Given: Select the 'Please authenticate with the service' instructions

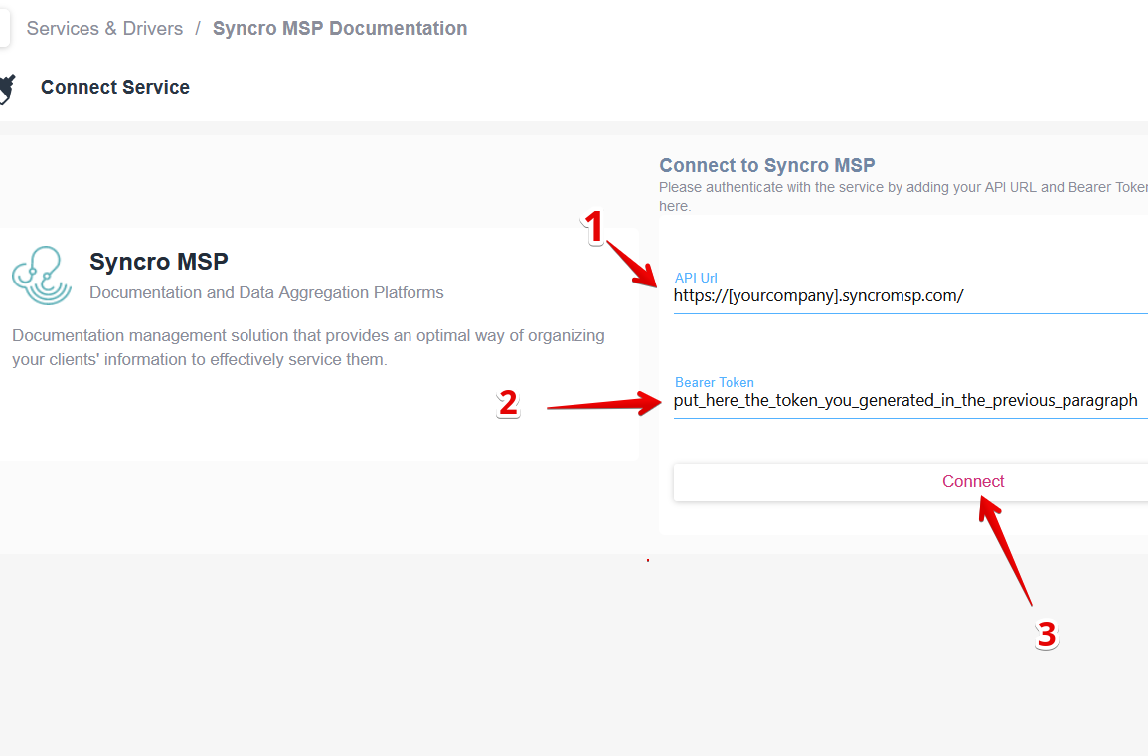Looking at the screenshot, I should [x=903, y=196].
